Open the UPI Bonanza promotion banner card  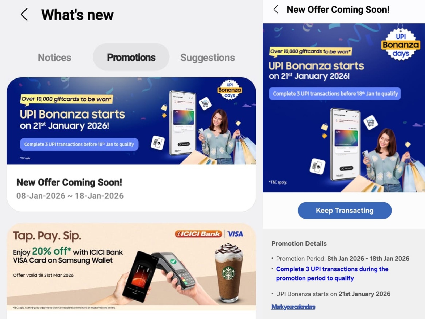pos(131,121)
